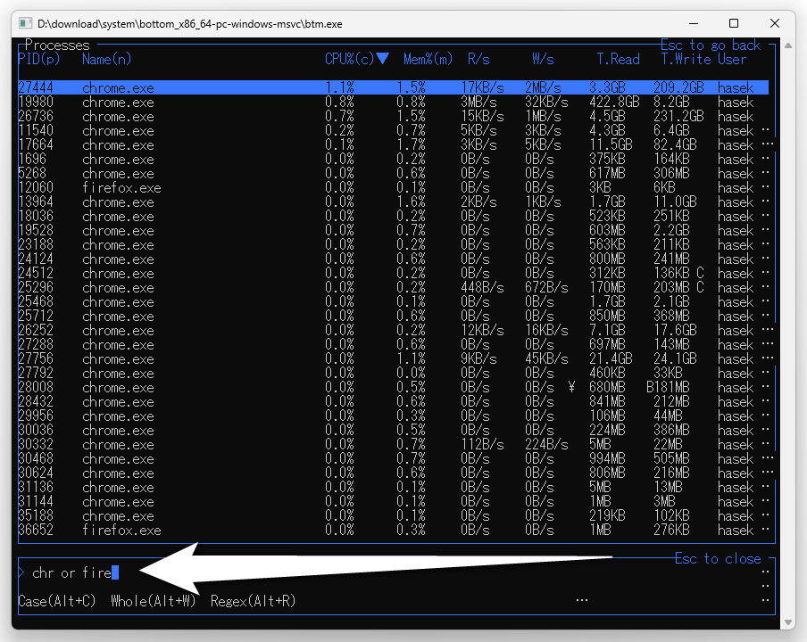Select process row with PID 27792
Screen dimensions: 807x642
pos(393,374)
